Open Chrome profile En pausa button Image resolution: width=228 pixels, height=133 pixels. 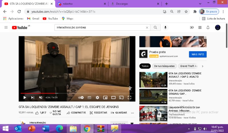(209, 12)
